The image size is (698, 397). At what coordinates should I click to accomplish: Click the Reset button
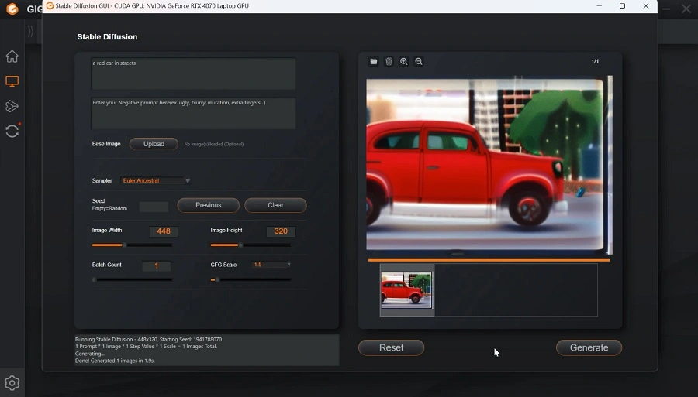(392, 347)
